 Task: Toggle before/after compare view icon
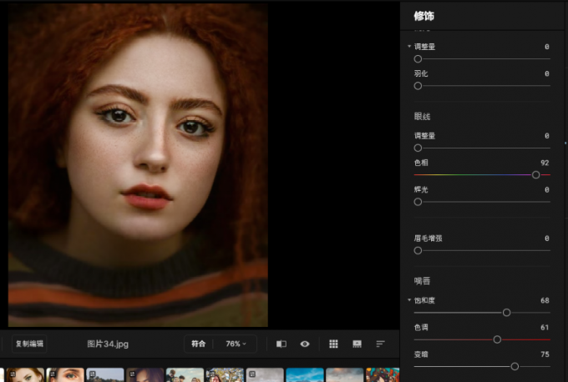click(281, 344)
